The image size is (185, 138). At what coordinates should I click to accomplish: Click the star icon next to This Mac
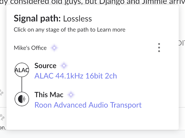[71, 95]
